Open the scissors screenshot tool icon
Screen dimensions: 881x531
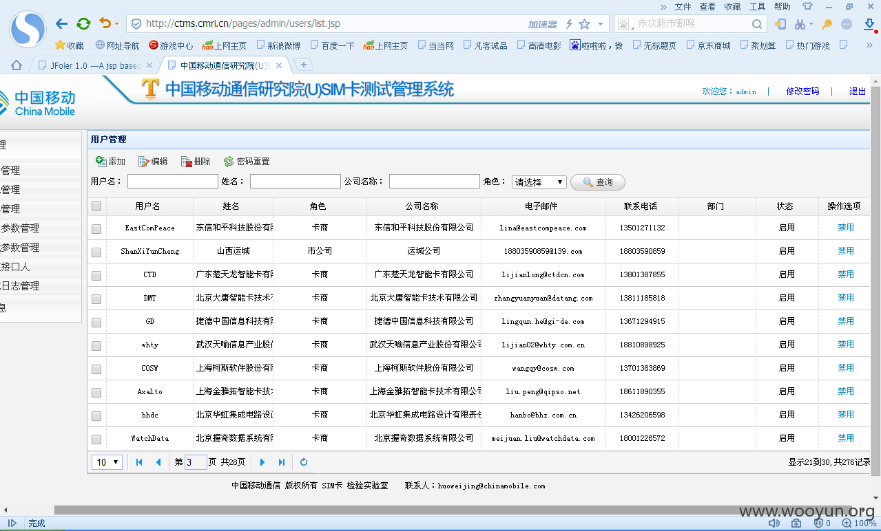click(799, 24)
